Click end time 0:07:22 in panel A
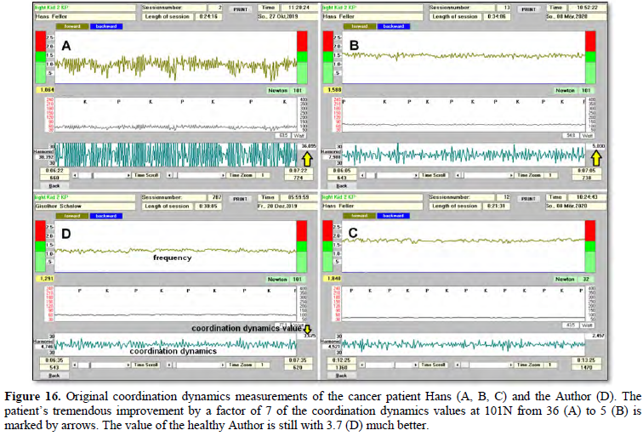 coord(299,171)
